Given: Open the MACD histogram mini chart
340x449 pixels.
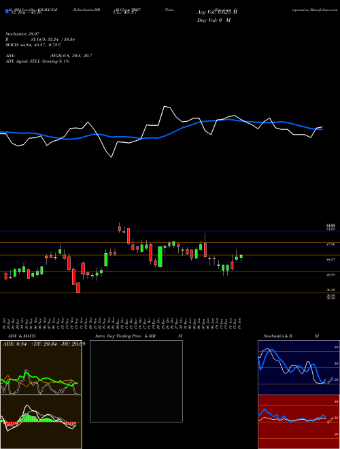Looking at the screenshot, I should [x=41, y=422].
